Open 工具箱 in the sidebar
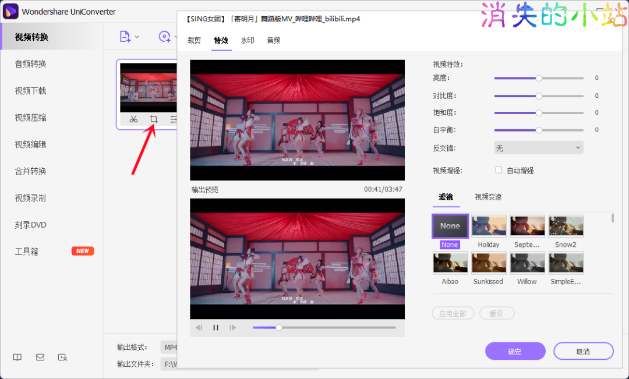Image resolution: width=629 pixels, height=379 pixels. coord(26,252)
